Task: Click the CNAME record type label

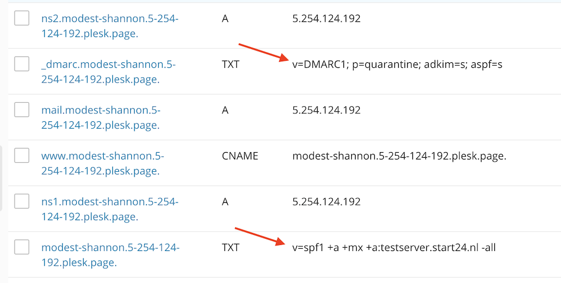Action: click(x=240, y=156)
